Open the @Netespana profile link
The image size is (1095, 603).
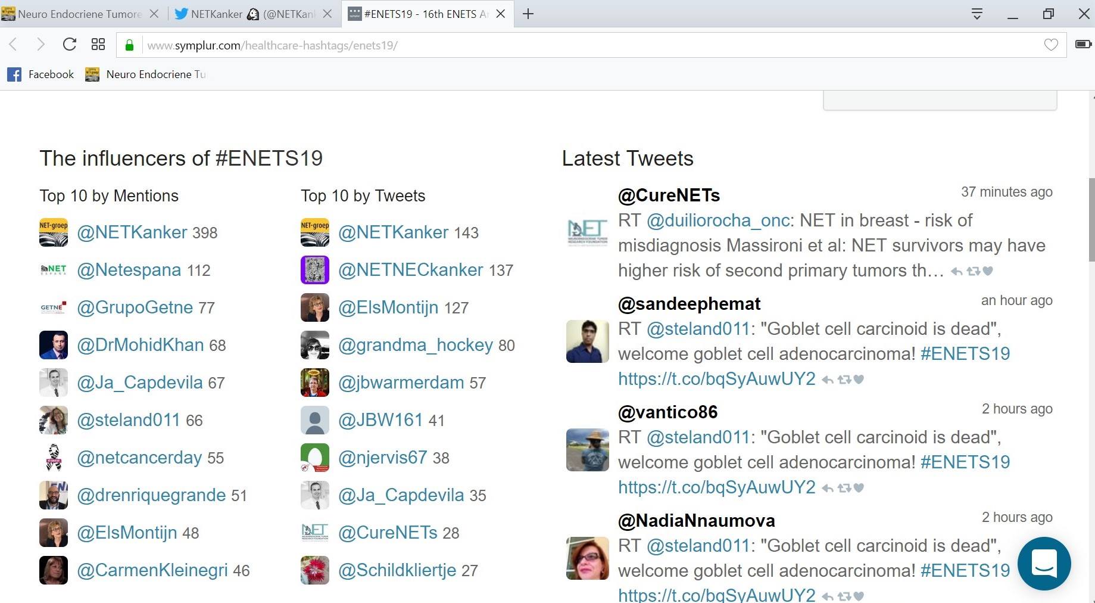pos(129,270)
